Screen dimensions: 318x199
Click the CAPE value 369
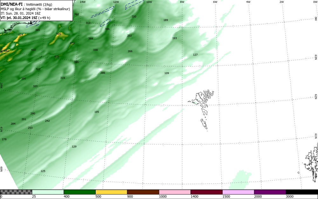[91, 38]
